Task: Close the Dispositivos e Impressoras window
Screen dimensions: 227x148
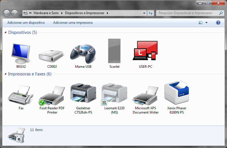Action: point(218,3)
